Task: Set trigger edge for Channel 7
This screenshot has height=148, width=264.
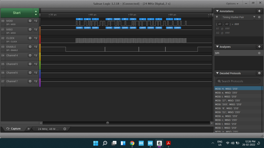Action: pos(36,81)
